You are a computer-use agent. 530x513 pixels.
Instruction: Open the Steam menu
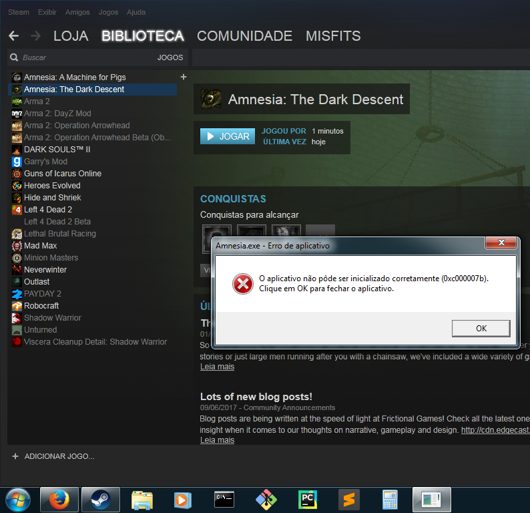coord(19,12)
